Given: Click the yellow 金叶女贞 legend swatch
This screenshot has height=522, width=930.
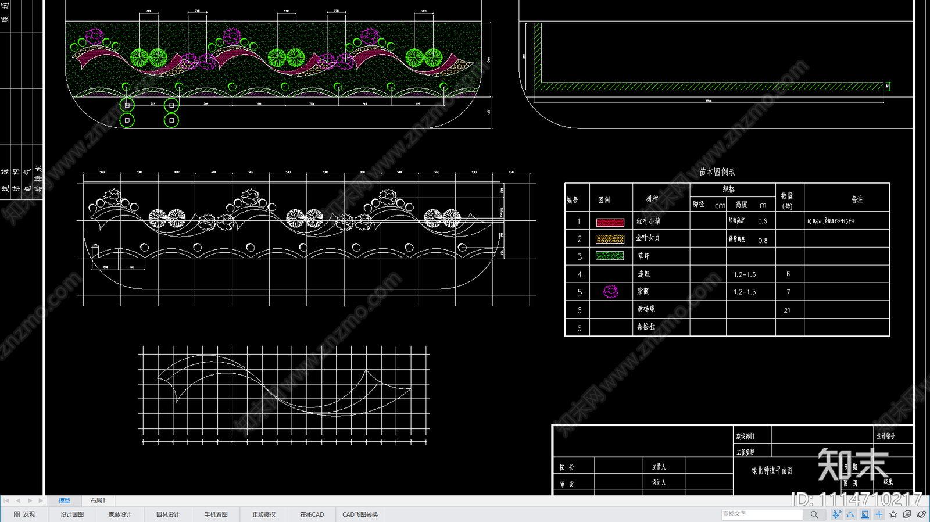Looking at the screenshot, I should pos(610,239).
